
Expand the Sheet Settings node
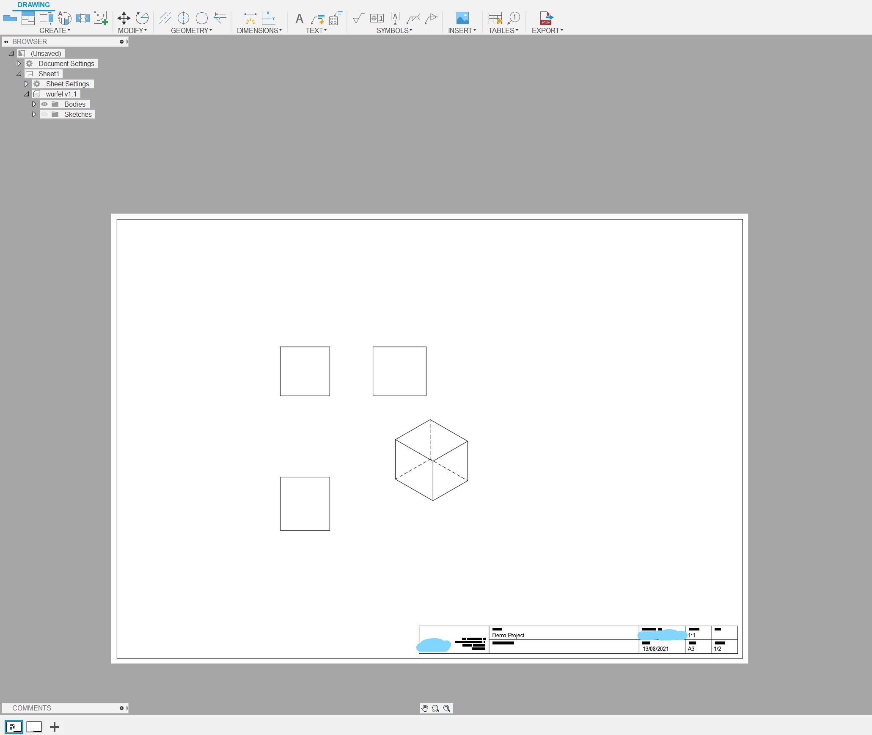26,84
